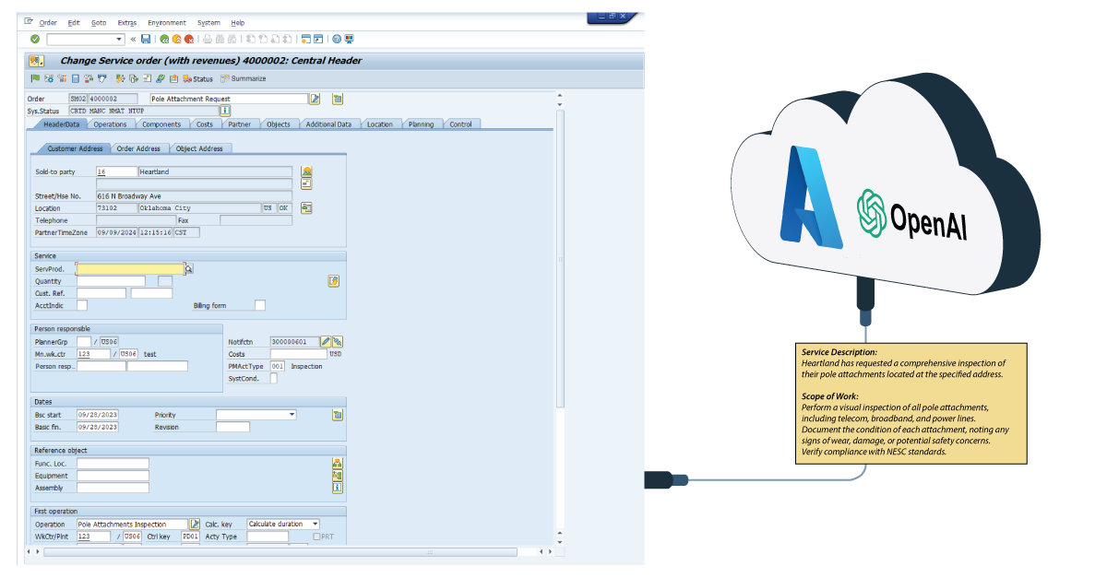Open the Calculate duration dropdown
1107x578 pixels.
pos(315,524)
